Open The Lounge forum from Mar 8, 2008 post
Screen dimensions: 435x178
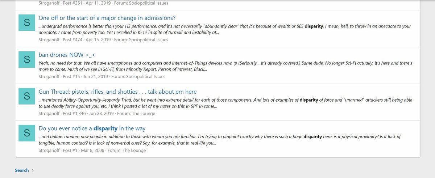[133, 151]
